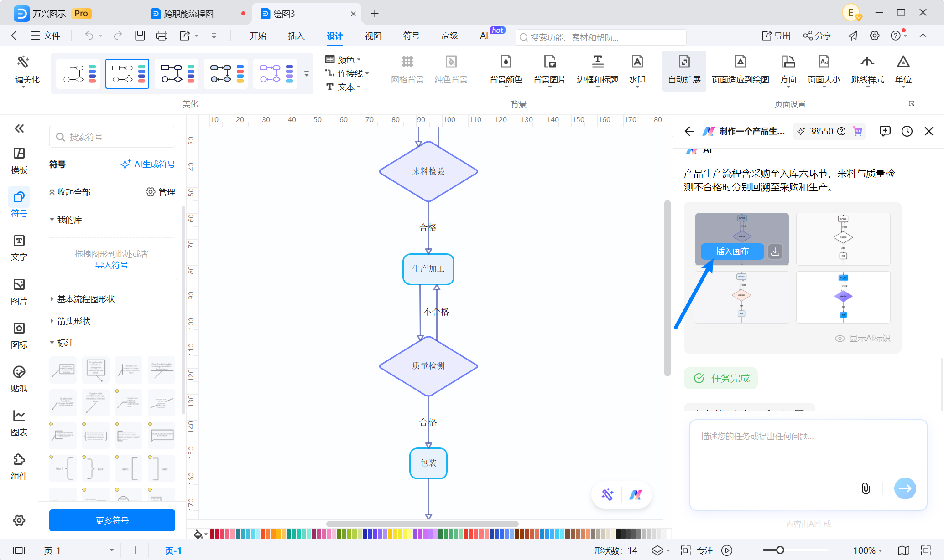Toggle 显示AI标识 visibility
Image resolution: width=944 pixels, height=560 pixels.
click(x=862, y=339)
